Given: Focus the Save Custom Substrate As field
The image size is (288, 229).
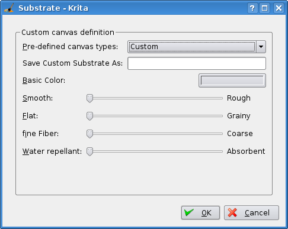Looking at the screenshot, I should point(197,63).
